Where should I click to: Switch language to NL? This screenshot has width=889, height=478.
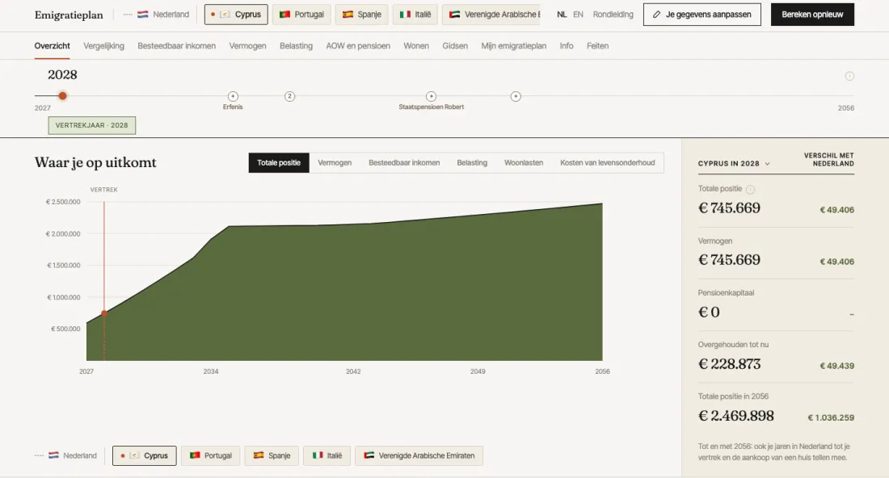(562, 15)
